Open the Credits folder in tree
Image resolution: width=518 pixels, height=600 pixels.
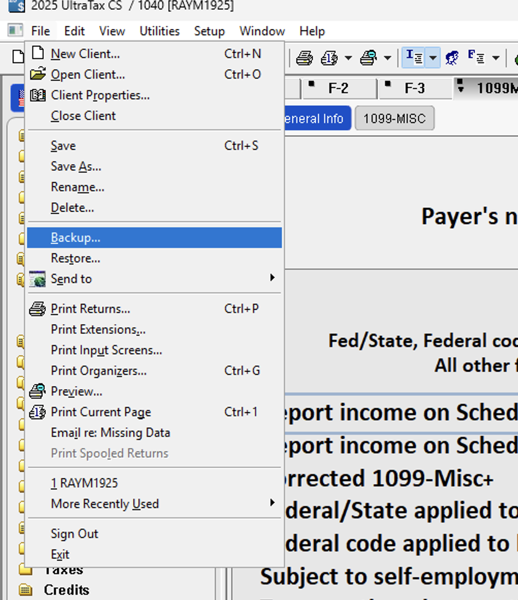coord(66,590)
